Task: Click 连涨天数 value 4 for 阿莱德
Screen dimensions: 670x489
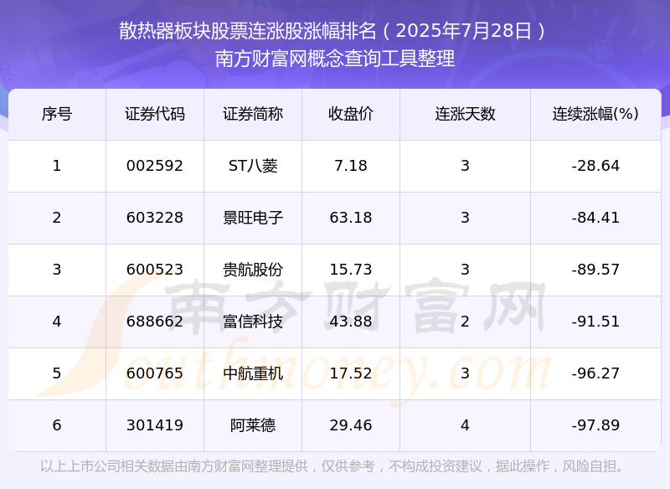Action: pos(465,425)
